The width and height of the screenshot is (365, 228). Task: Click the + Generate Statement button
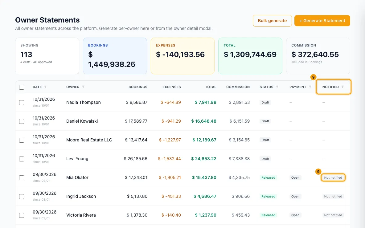(x=322, y=21)
